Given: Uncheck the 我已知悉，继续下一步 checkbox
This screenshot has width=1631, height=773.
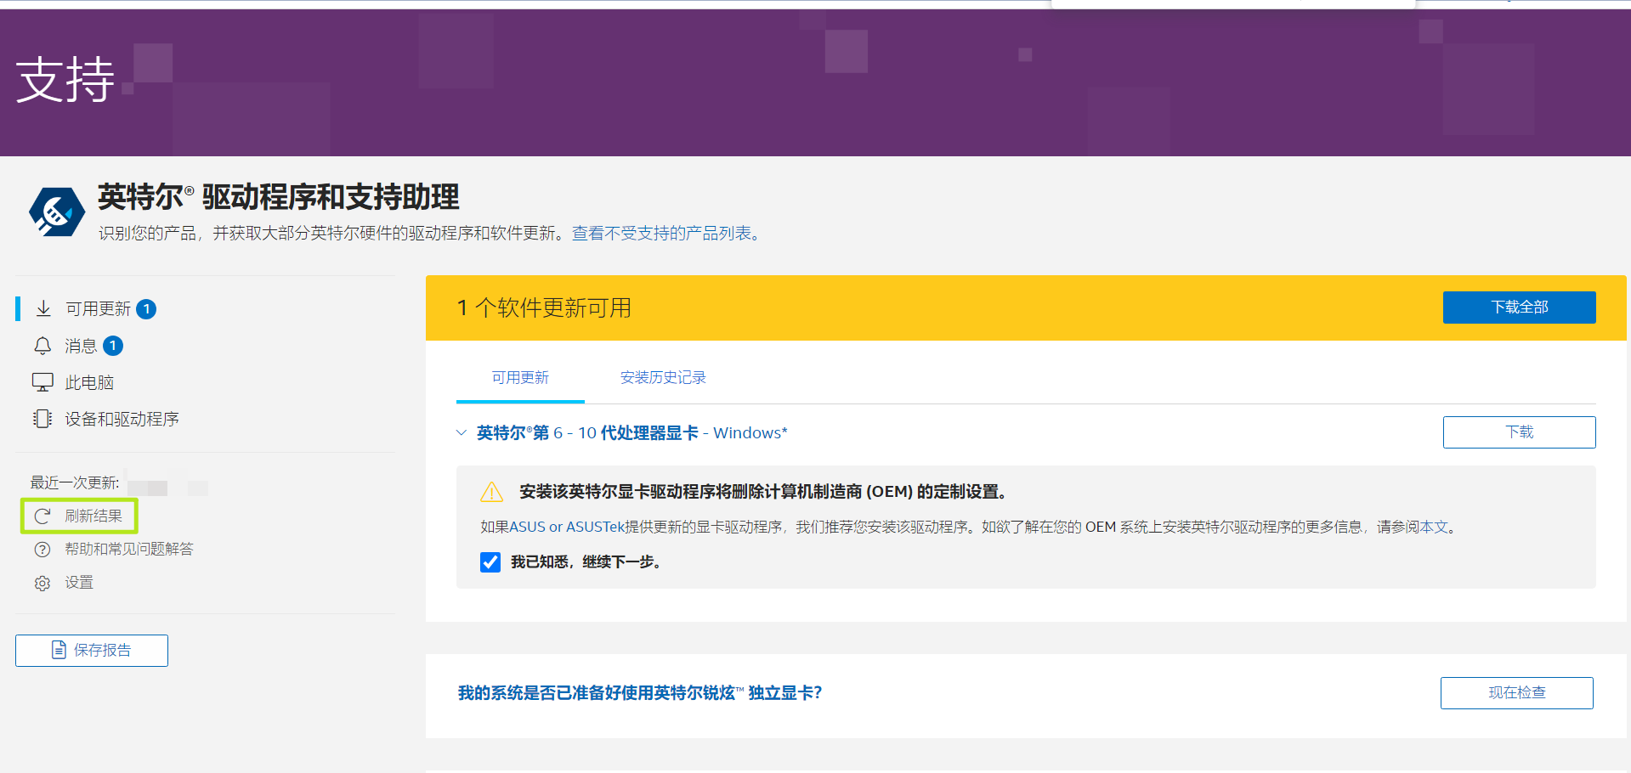Looking at the screenshot, I should click(490, 562).
